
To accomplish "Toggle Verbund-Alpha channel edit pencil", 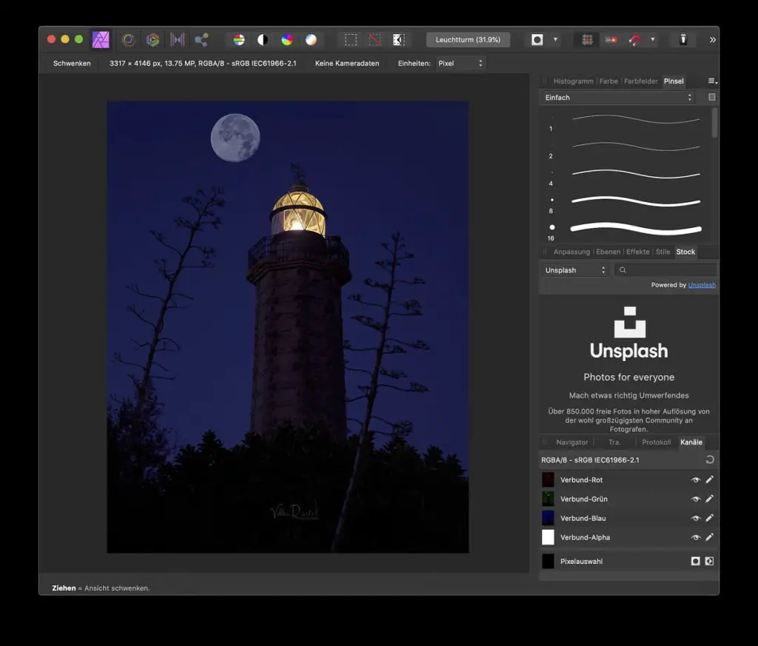I will [x=709, y=537].
